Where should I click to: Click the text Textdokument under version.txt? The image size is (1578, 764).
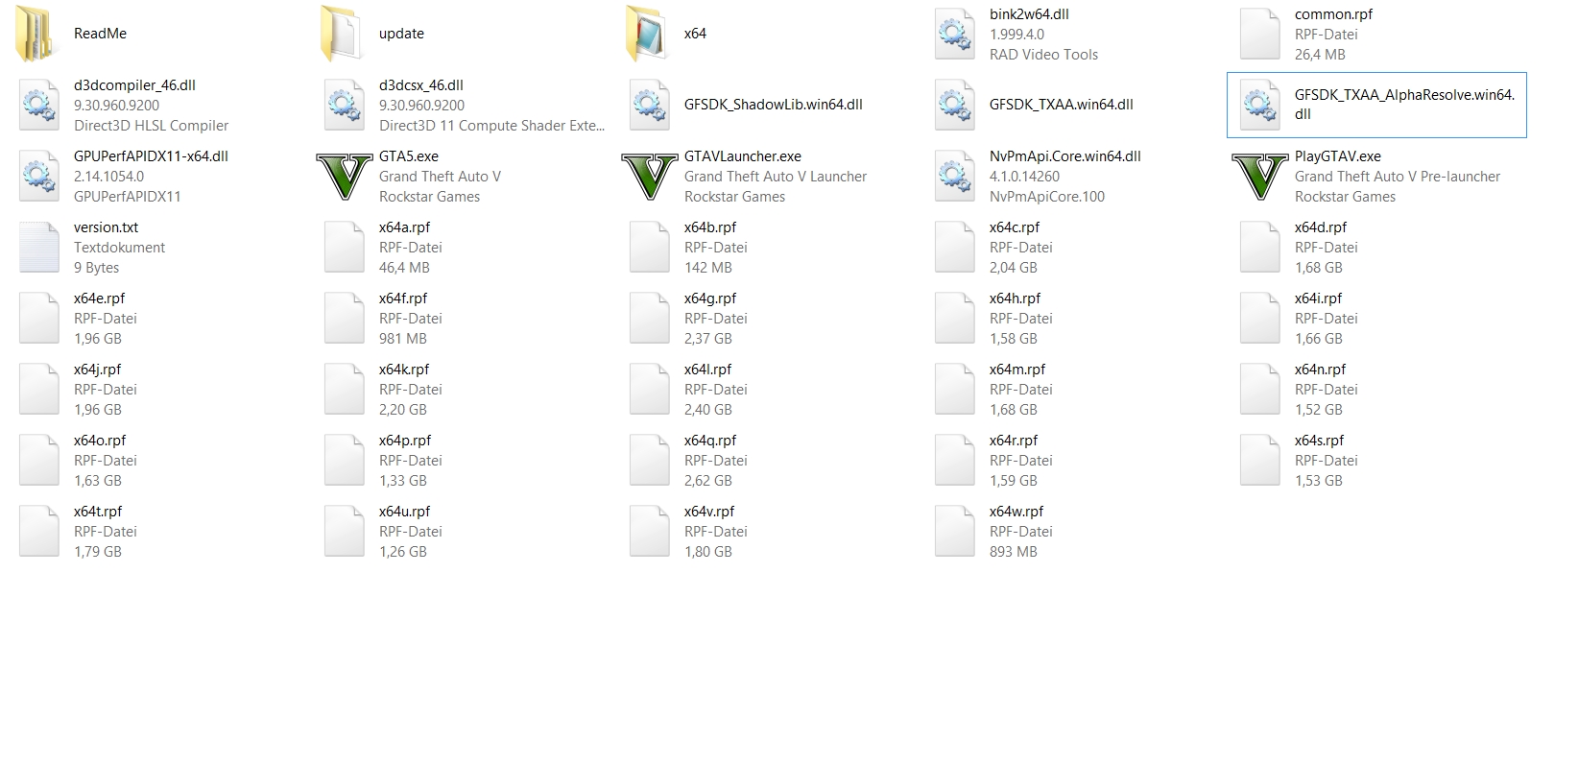[x=120, y=248]
